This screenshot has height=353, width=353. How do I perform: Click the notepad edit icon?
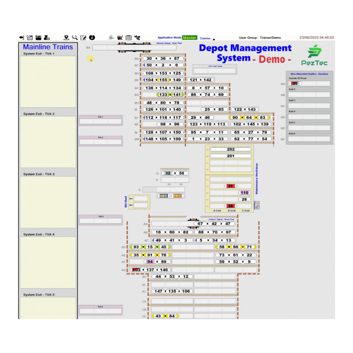tap(83, 38)
